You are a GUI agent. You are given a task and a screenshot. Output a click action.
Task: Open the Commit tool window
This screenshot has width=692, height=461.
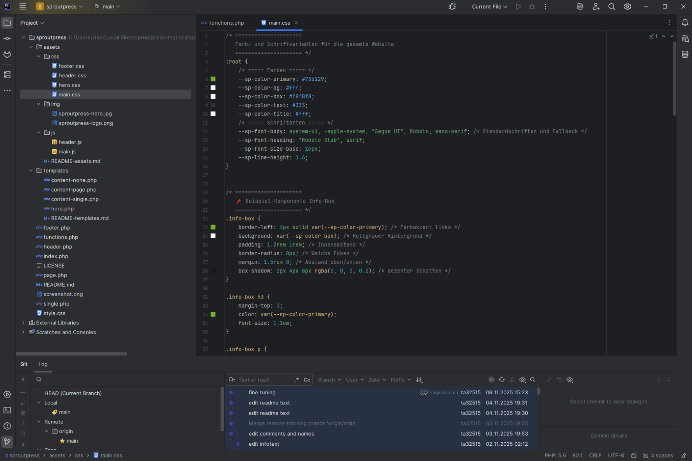pyautogui.click(x=7, y=39)
